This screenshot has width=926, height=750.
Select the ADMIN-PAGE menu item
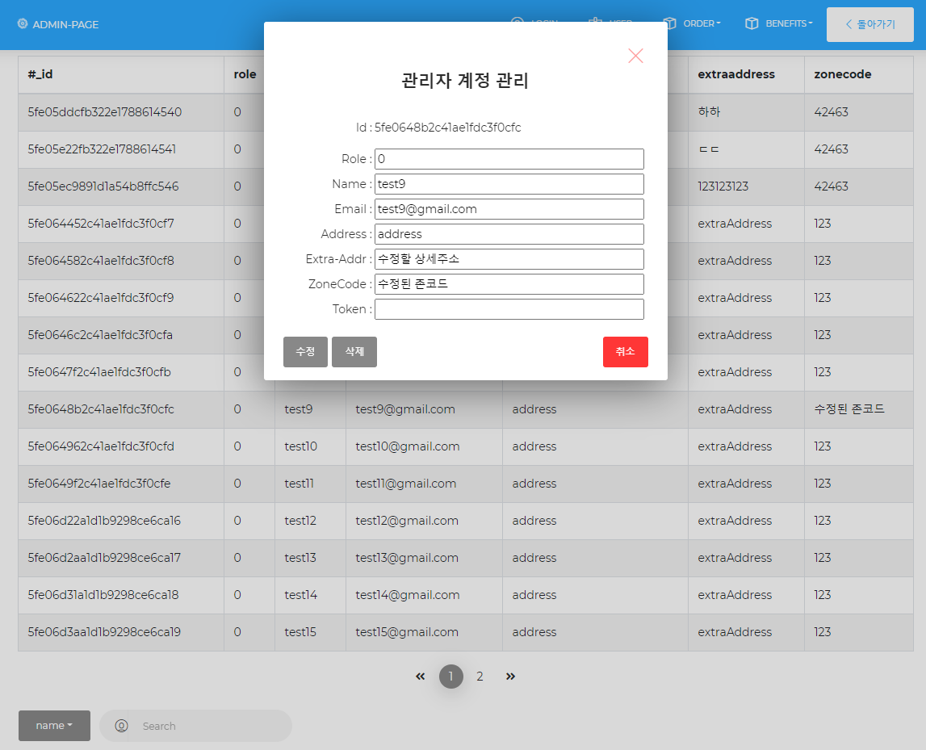tap(57, 24)
